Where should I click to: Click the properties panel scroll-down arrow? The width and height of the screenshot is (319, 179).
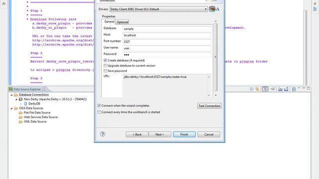(216, 95)
